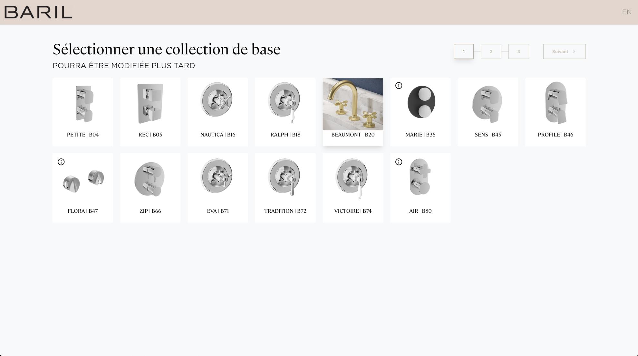638x356 pixels.
Task: Click the BARIL logo
Action: [38, 12]
